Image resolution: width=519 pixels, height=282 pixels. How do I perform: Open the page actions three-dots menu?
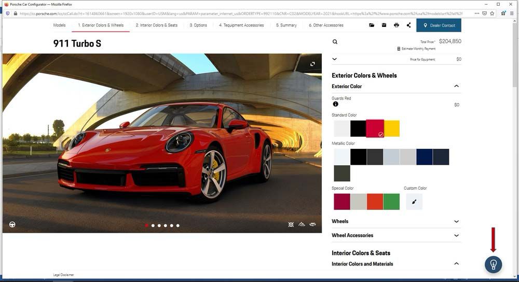(x=476, y=13)
